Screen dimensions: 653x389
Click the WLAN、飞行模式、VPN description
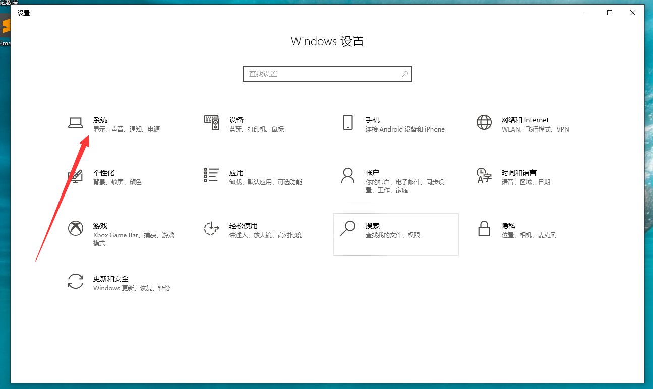point(535,129)
